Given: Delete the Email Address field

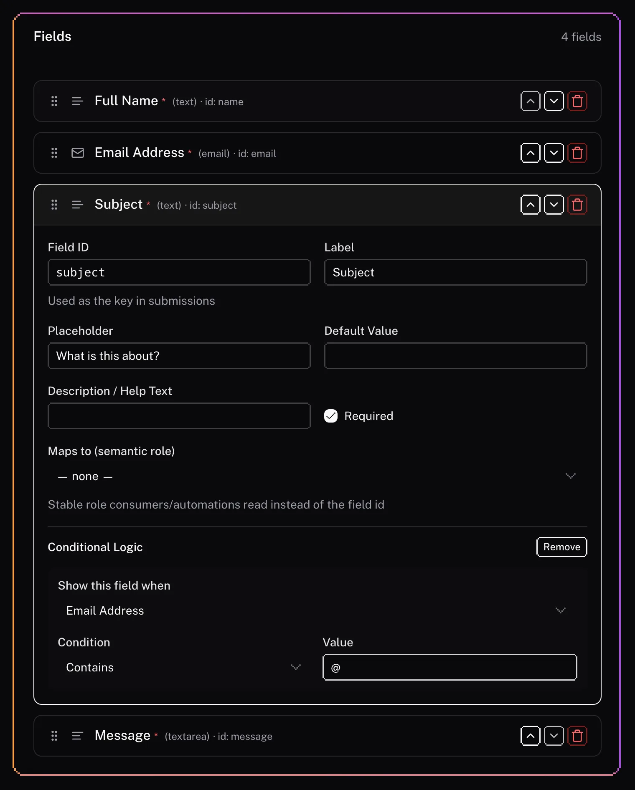Looking at the screenshot, I should tap(577, 153).
